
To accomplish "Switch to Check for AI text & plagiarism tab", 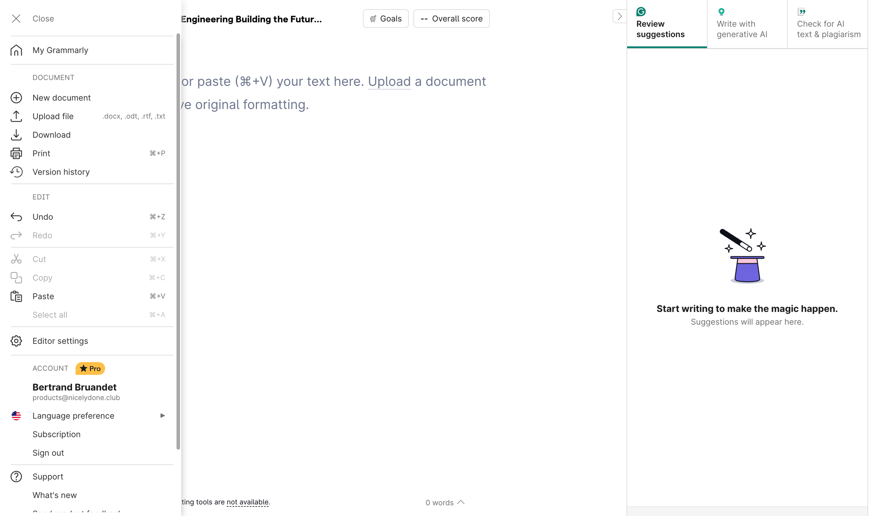I will [x=828, y=24].
